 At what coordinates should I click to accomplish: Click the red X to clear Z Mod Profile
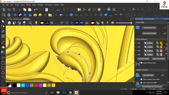coord(157,75)
